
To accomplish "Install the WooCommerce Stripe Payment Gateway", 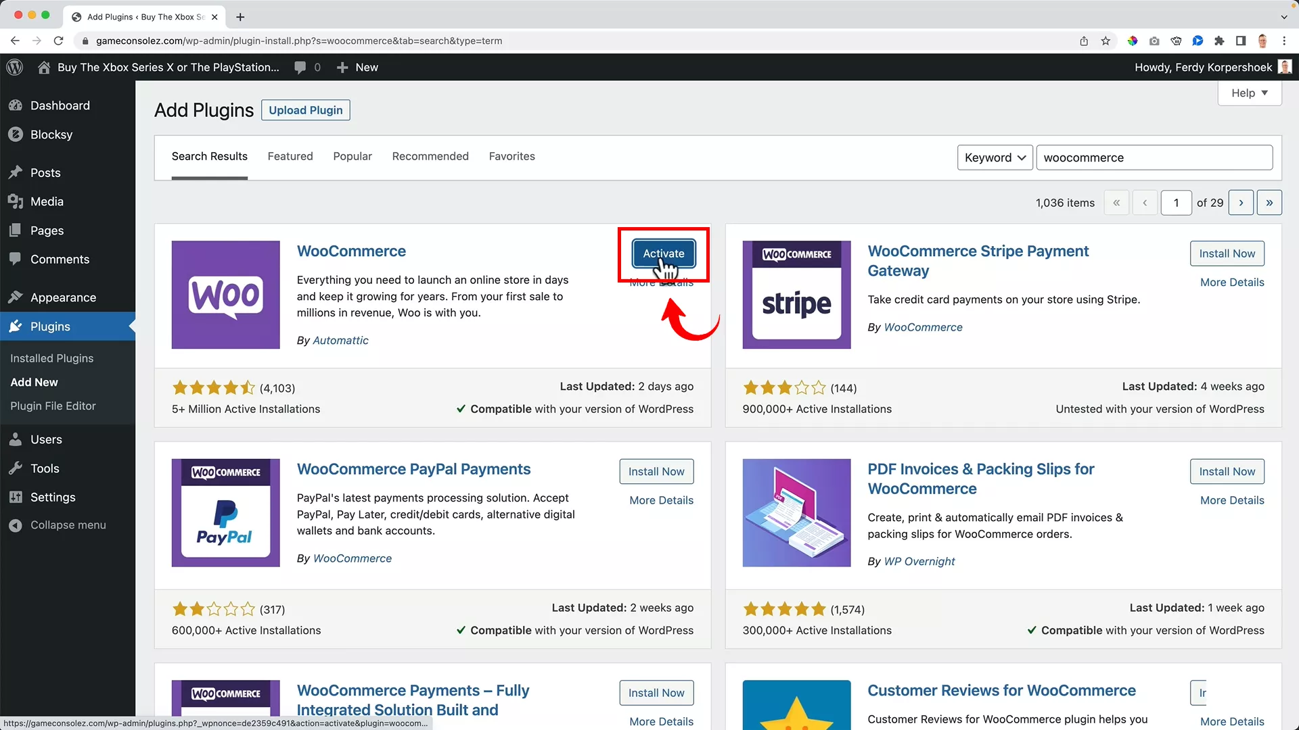I will tap(1227, 253).
